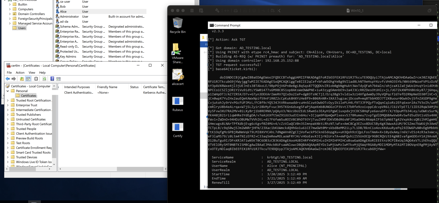Click certlm tree horizontal scrollbar right arrow
This screenshot has width=439, height=203.
click(x=50, y=169)
